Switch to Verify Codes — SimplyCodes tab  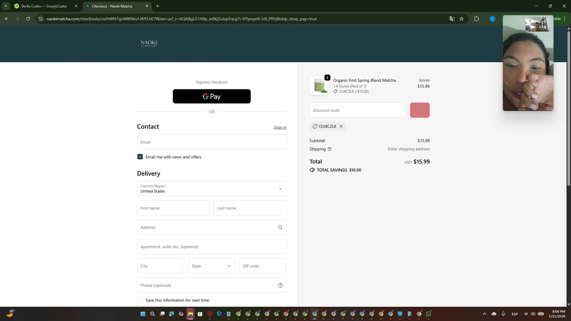[44, 6]
